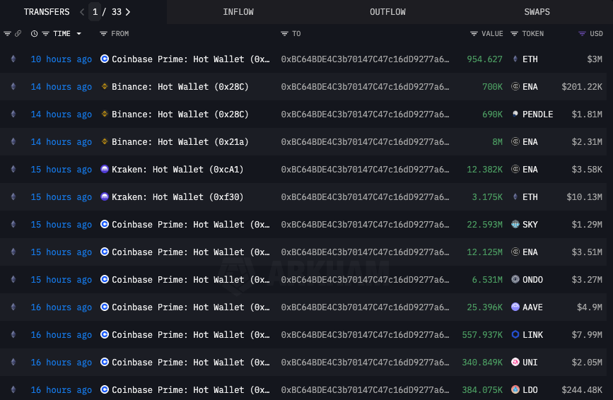Click the PENDLE token icon
613x400 pixels.
(x=515, y=114)
